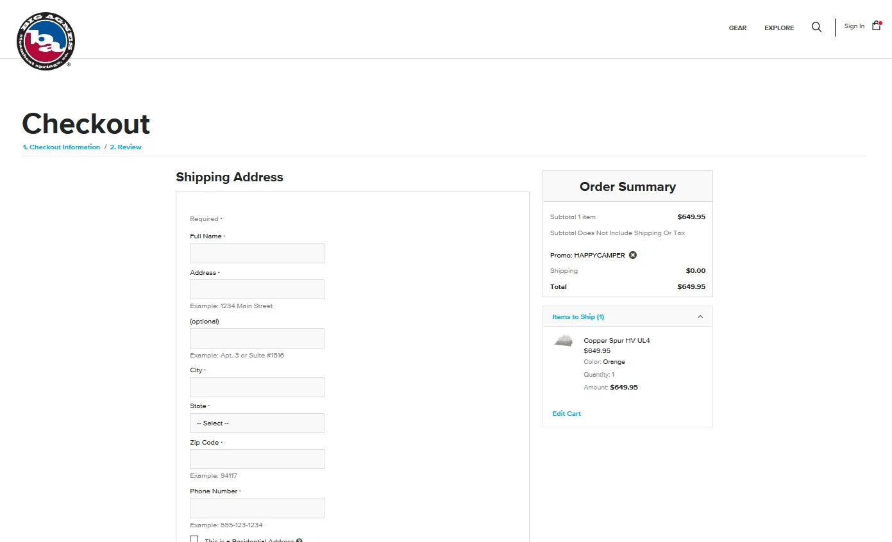Screen dimensions: 892x542
Task: Focus the City input field
Action: (257, 387)
